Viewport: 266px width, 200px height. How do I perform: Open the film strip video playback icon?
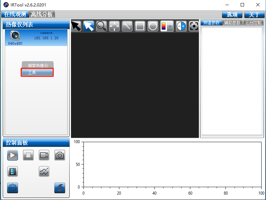pos(13,172)
